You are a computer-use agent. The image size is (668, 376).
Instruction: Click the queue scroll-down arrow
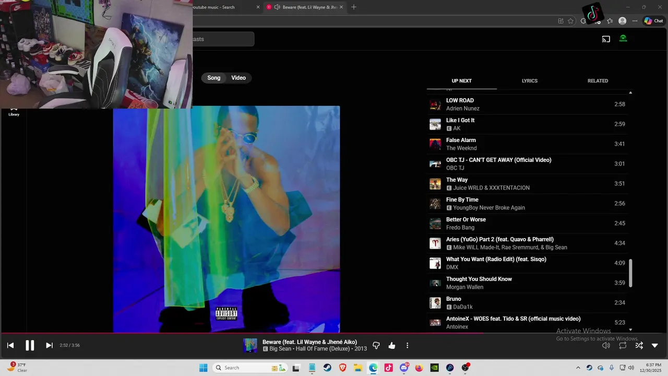(630, 330)
